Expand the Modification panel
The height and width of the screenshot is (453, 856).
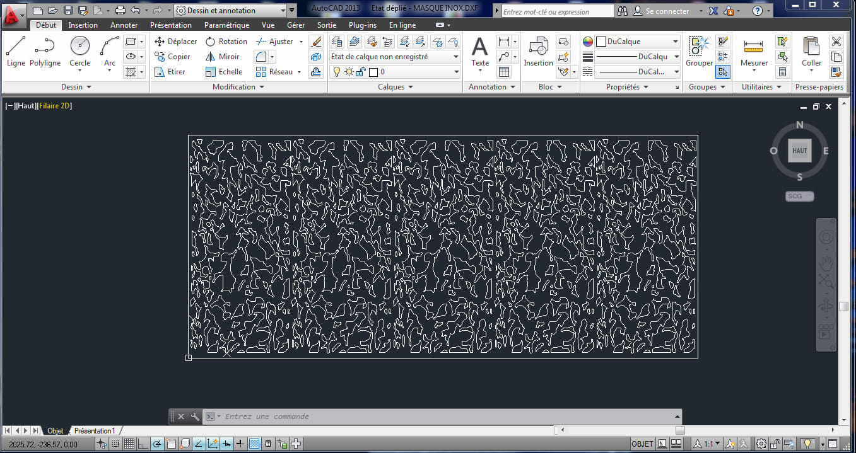[238, 87]
